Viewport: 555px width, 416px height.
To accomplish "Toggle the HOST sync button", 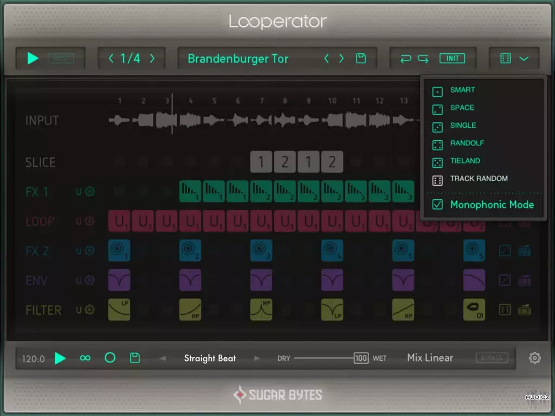I will [x=61, y=58].
